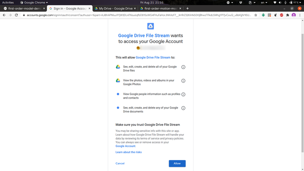Click the scrollbar down arrow
This screenshot has height=171, width=304.
point(302,169)
